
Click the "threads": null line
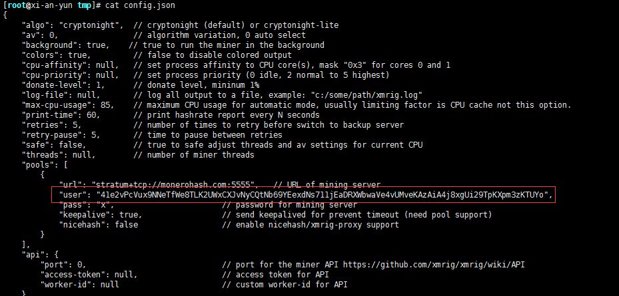[x=59, y=154]
